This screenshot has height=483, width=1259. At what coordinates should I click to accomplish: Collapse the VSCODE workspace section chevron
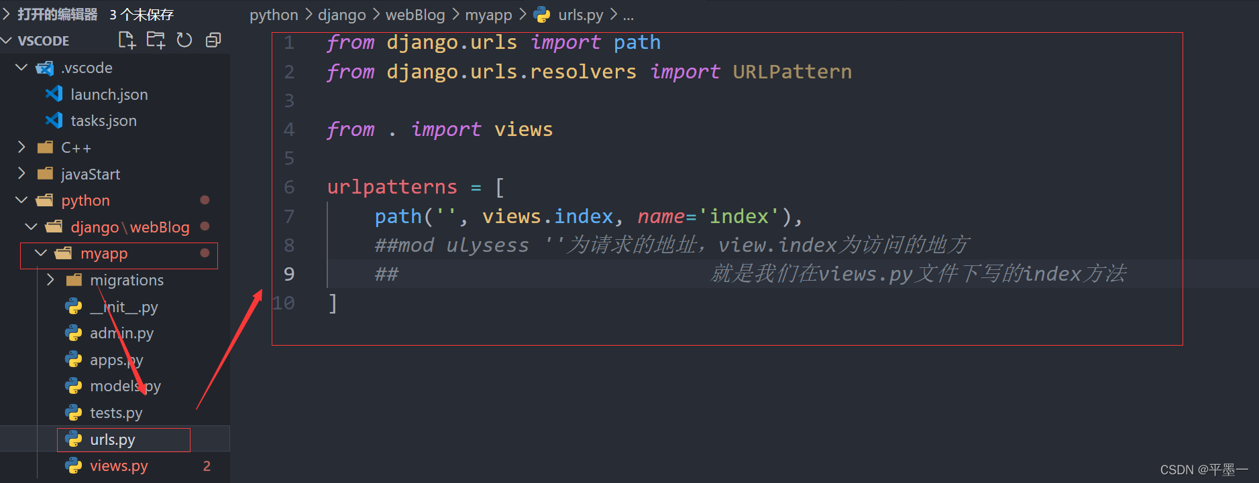coord(7,41)
